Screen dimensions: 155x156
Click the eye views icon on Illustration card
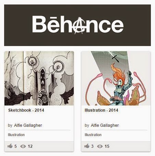point(100,146)
